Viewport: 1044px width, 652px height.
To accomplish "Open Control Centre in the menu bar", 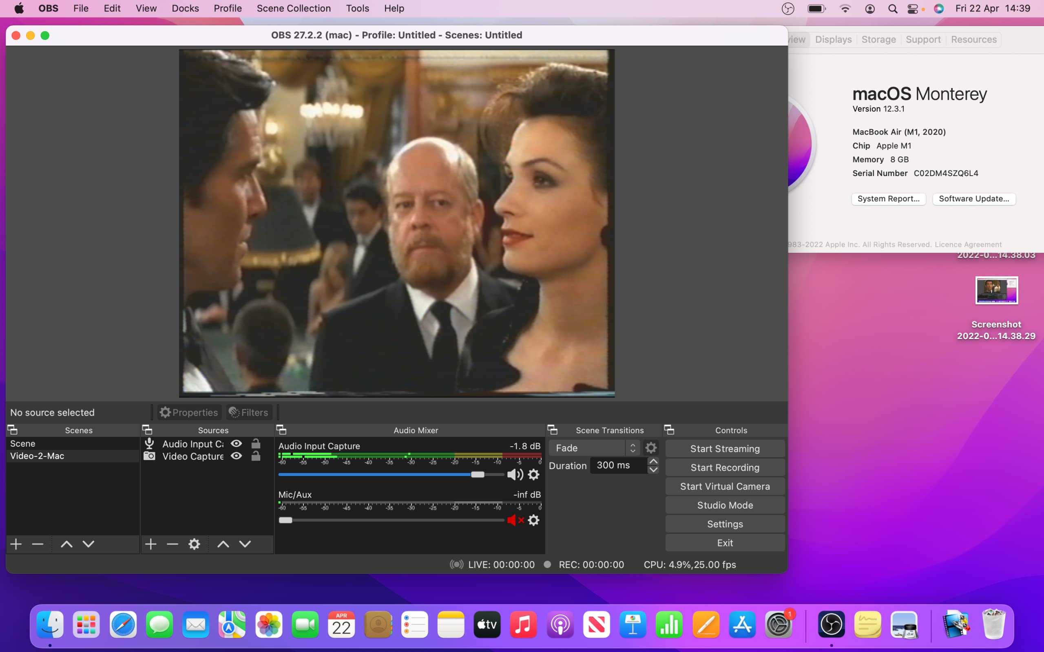I will [x=912, y=9].
